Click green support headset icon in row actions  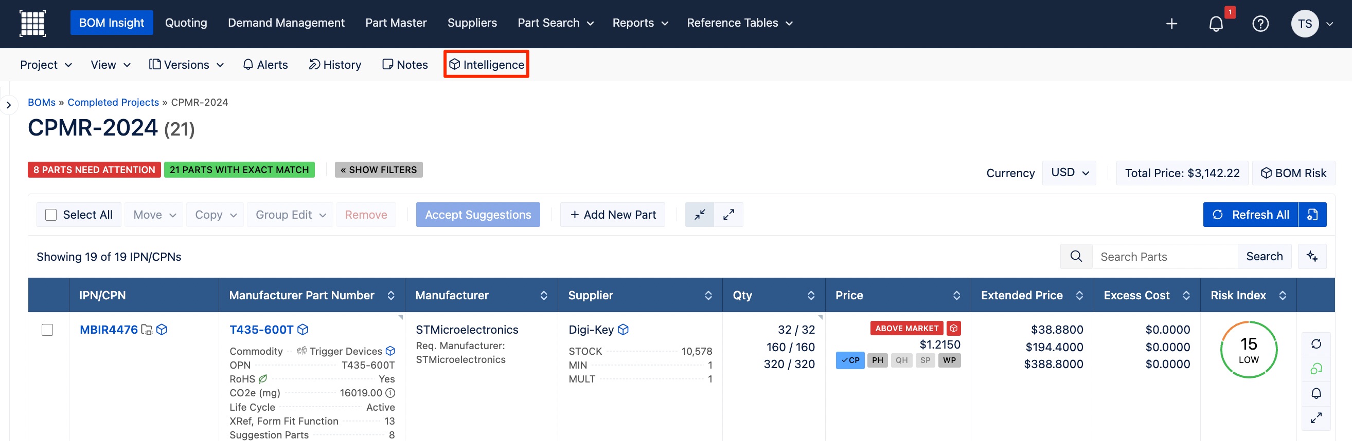pyautogui.click(x=1316, y=369)
